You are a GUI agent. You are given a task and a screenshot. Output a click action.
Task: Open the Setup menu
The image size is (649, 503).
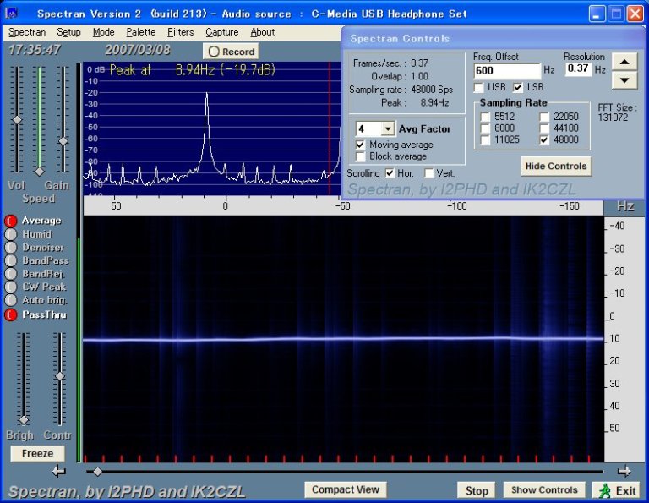point(68,32)
